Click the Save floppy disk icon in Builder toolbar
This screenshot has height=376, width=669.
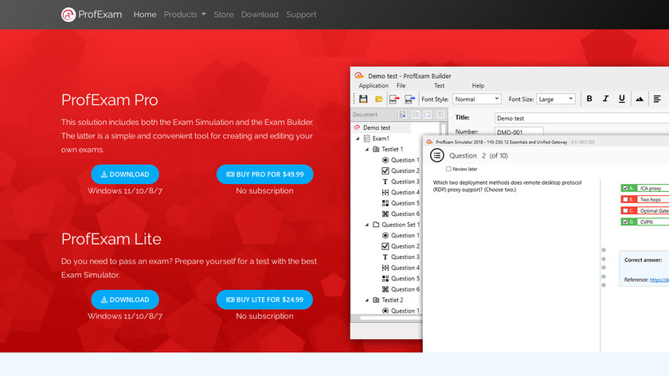[x=363, y=99]
